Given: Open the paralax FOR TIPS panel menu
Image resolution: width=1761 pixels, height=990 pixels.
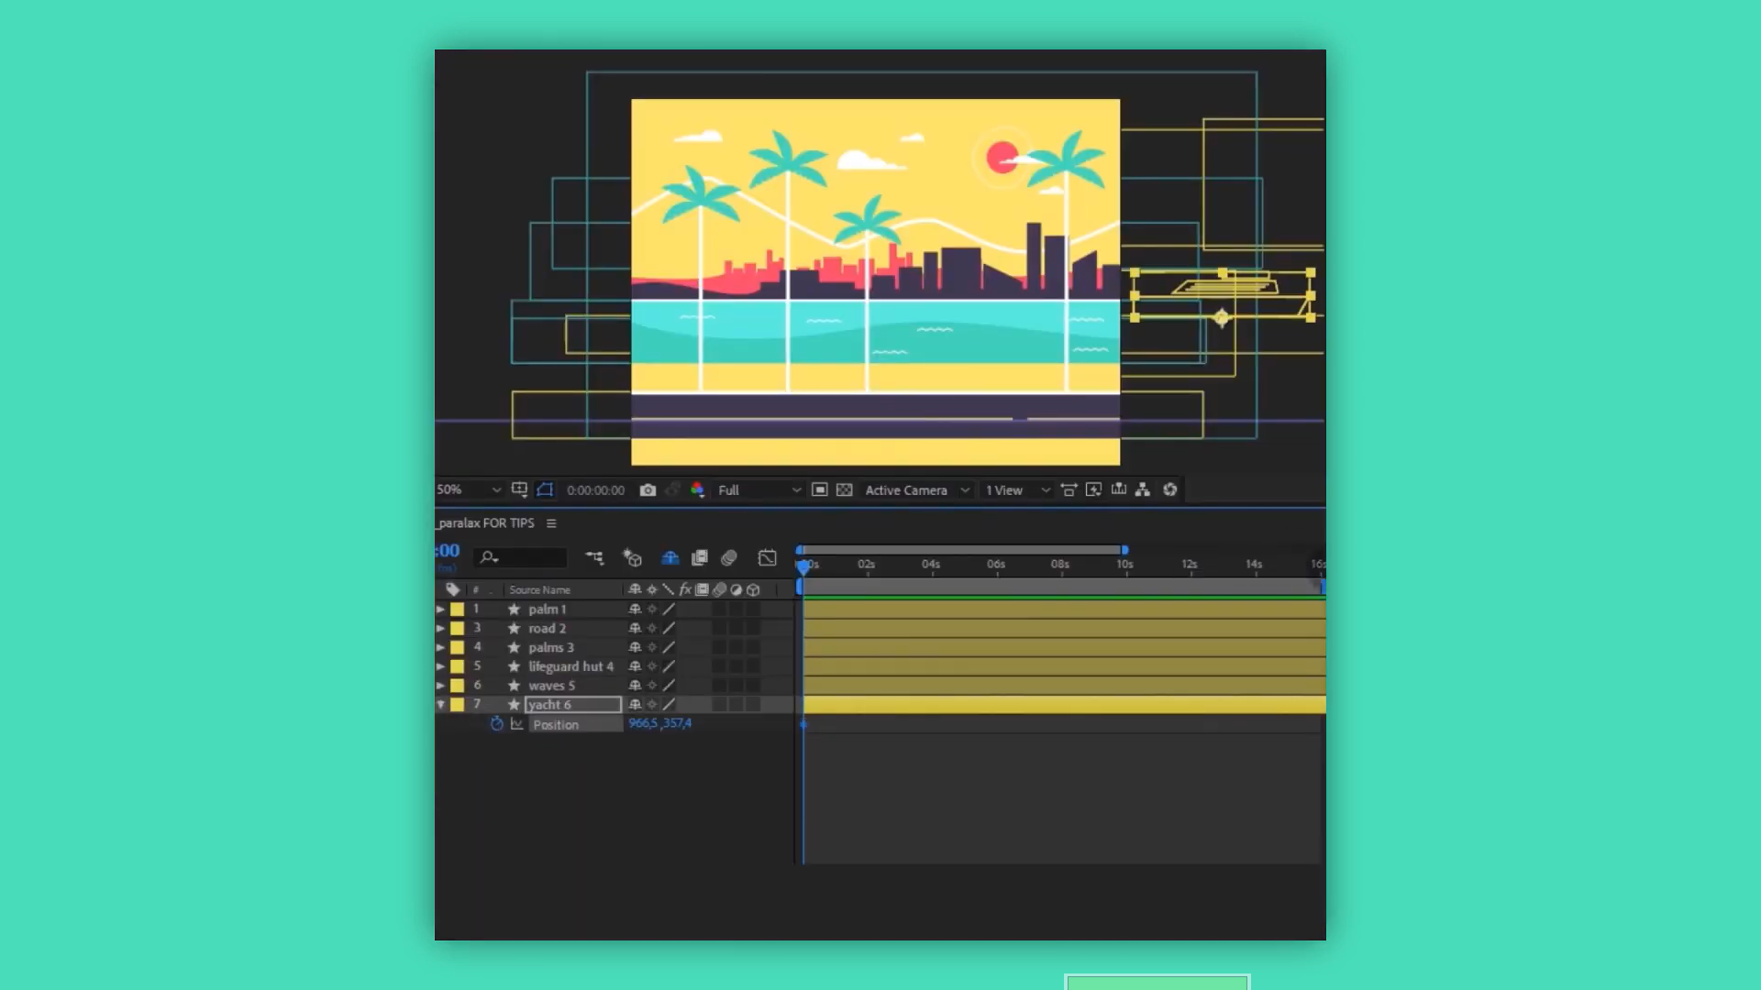Looking at the screenshot, I should [x=551, y=523].
